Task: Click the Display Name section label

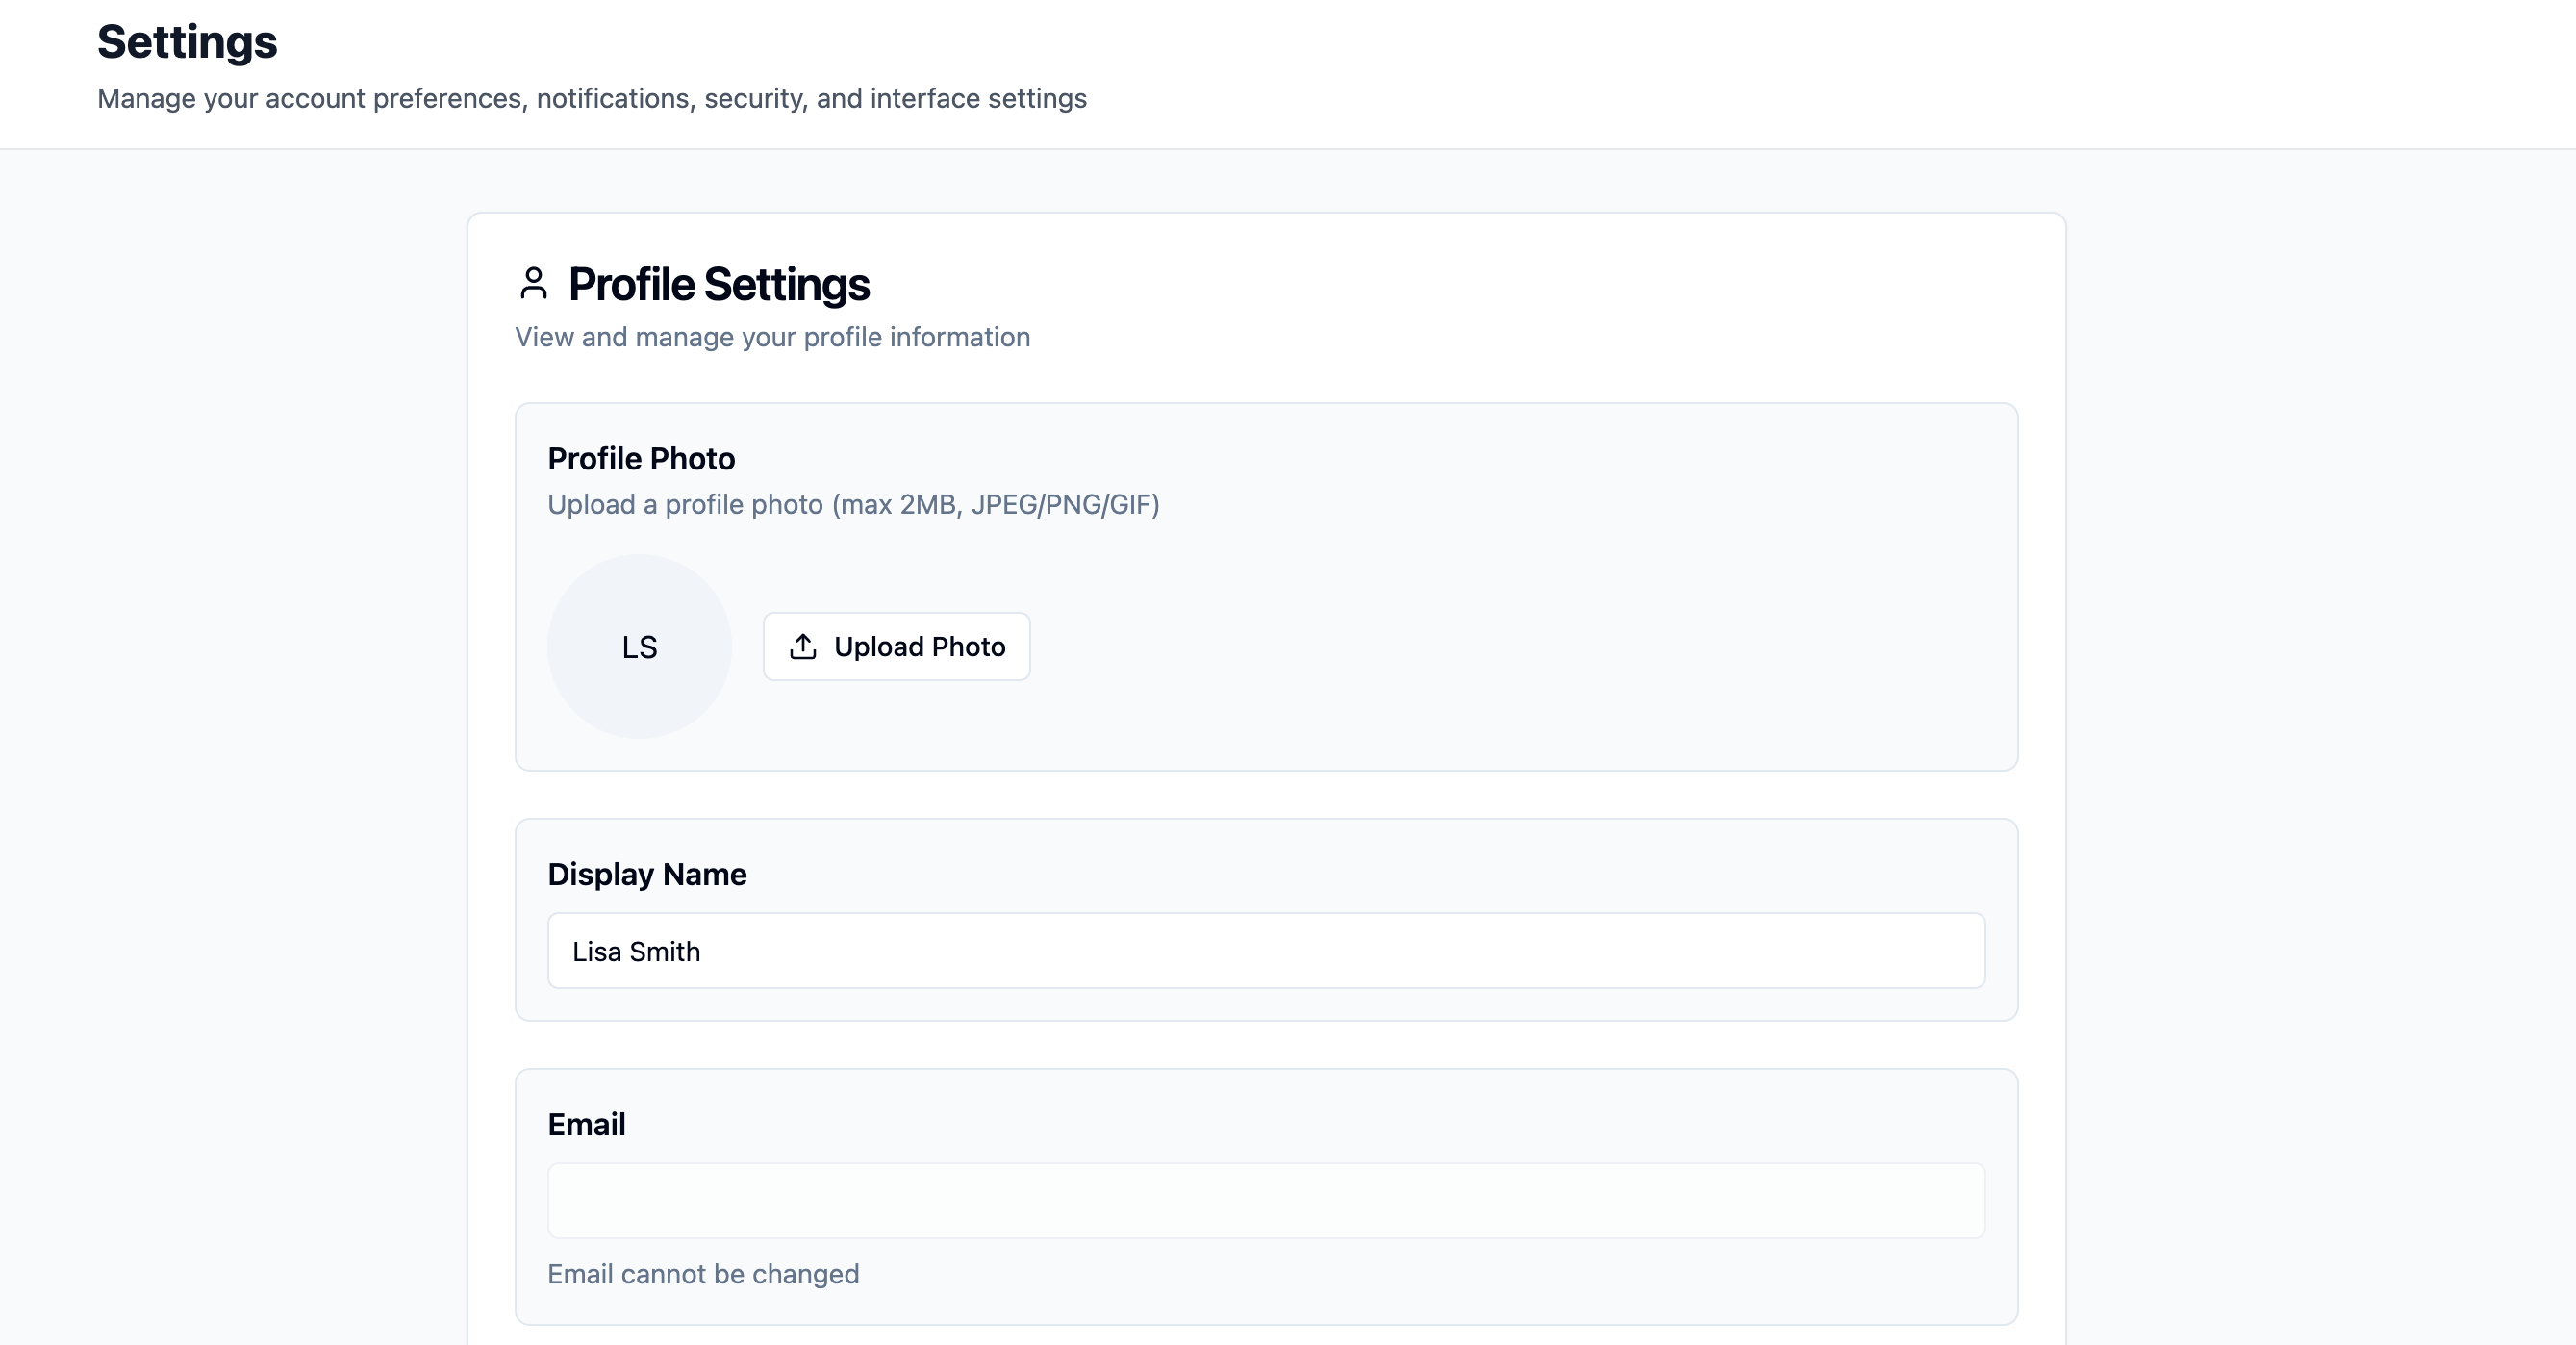Action: 646,874
